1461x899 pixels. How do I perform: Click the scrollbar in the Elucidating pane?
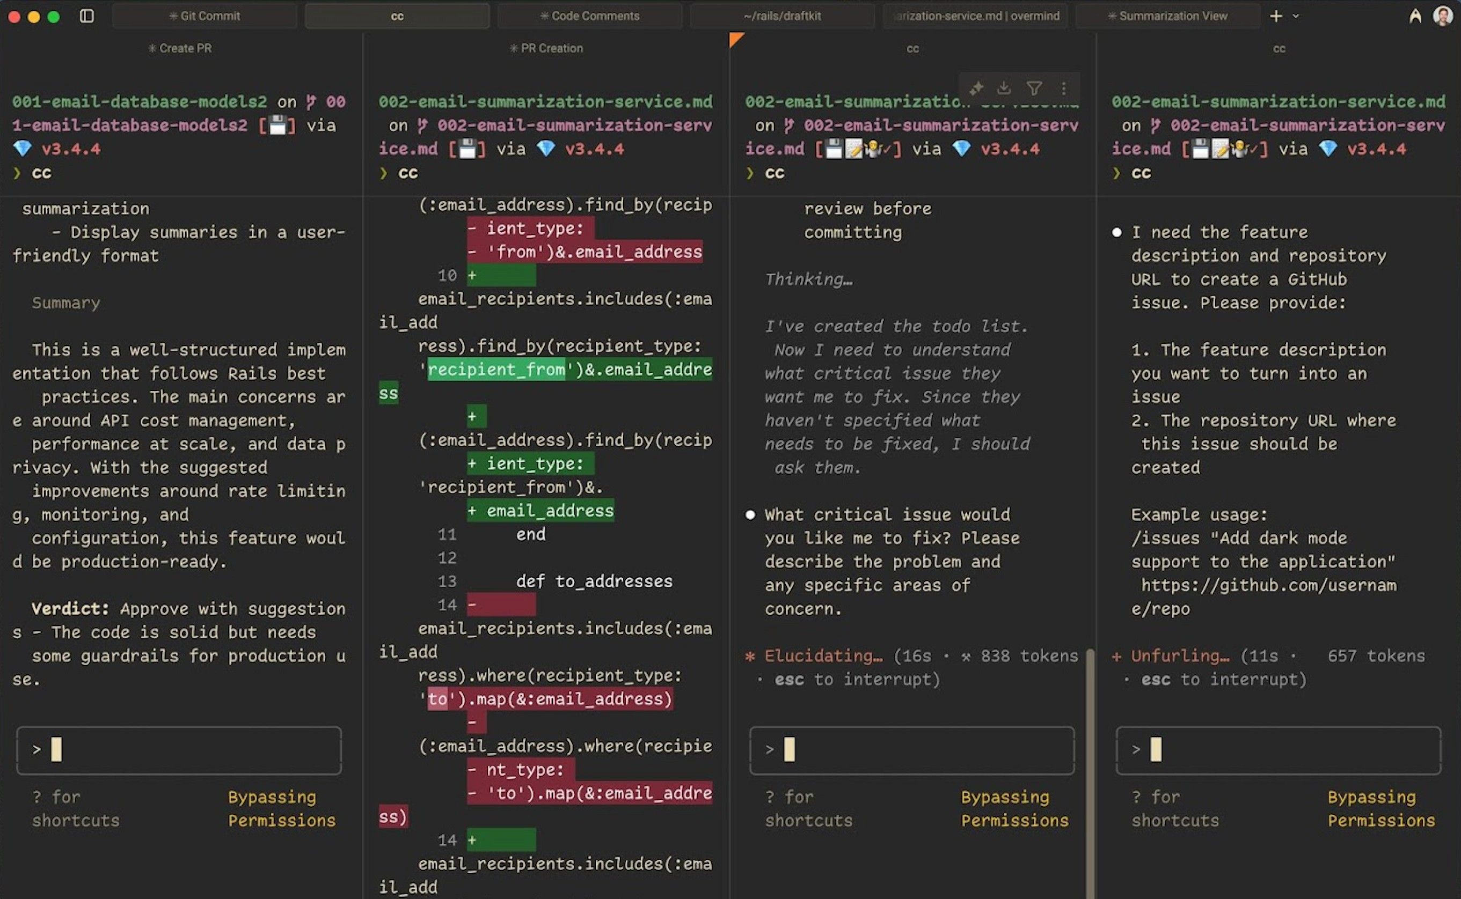1091,773
